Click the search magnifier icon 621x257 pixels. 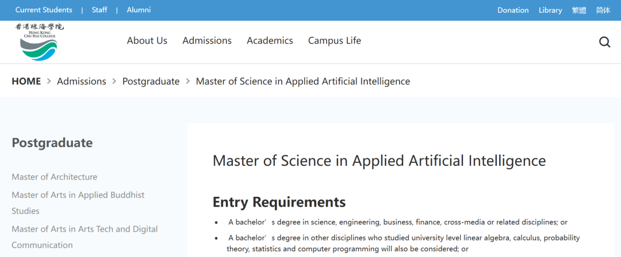(604, 41)
